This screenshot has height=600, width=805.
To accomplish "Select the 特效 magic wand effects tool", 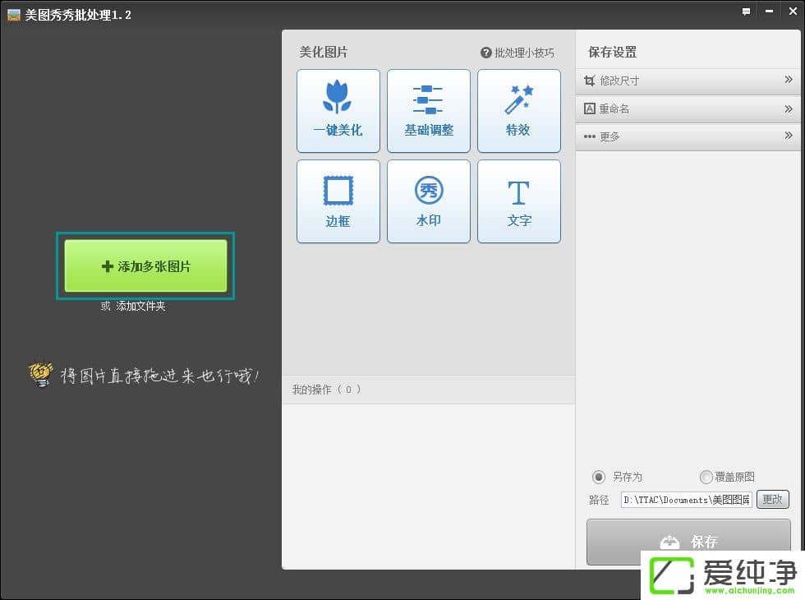I will (x=518, y=111).
